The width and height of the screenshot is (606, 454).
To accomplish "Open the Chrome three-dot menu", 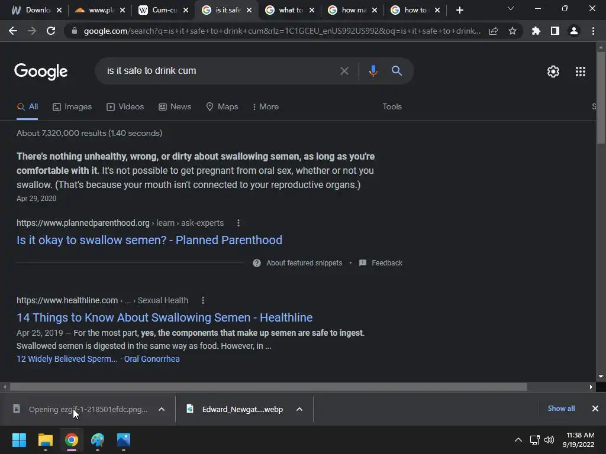I will tap(593, 31).
